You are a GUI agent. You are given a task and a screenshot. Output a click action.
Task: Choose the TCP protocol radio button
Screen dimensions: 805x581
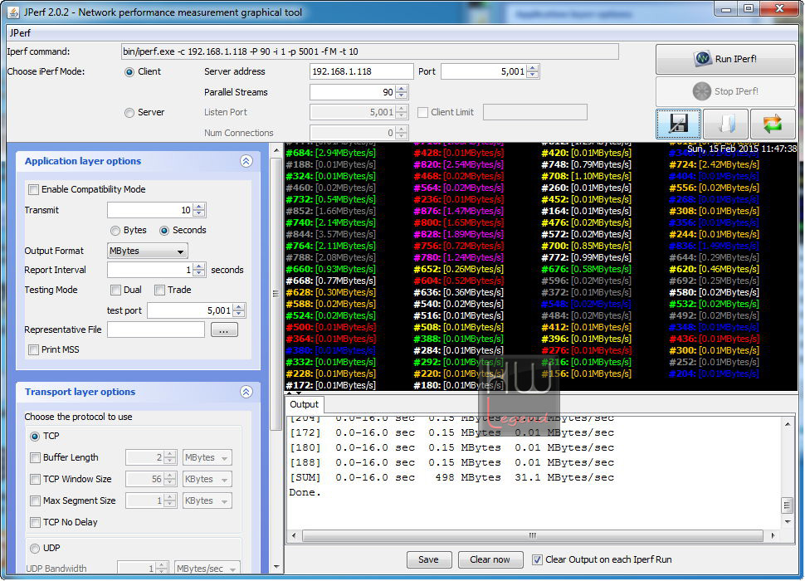pyautogui.click(x=35, y=437)
